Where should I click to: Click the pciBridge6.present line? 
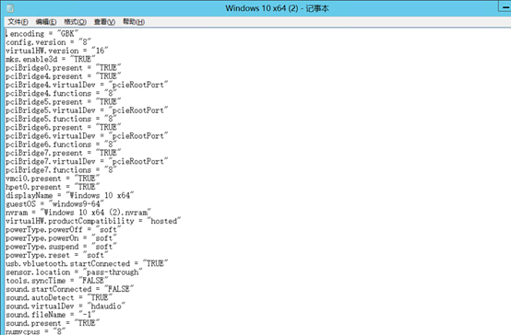[64, 127]
